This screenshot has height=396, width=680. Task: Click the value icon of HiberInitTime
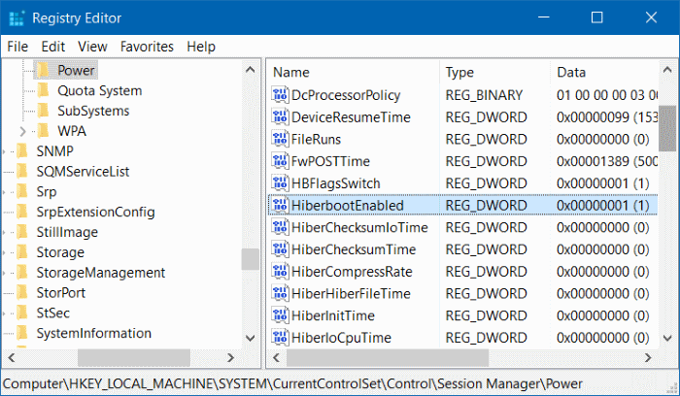click(280, 315)
